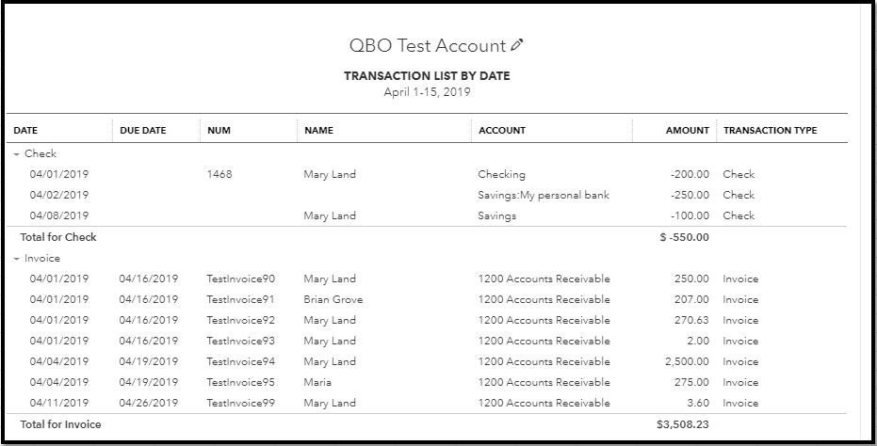Sort by the DATE column header
This screenshot has width=877, height=446.
click(x=25, y=131)
